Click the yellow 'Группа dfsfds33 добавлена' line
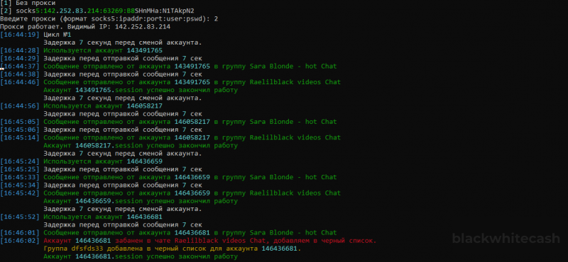This screenshot has width=568, height=262. pyautogui.click(x=173, y=249)
